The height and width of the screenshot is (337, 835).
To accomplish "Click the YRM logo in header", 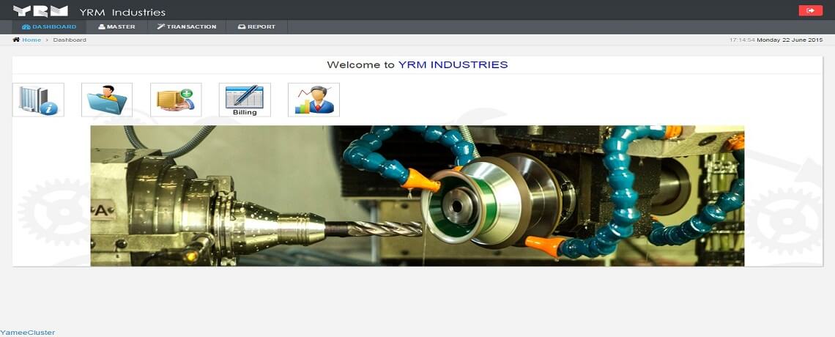I will pos(40,11).
